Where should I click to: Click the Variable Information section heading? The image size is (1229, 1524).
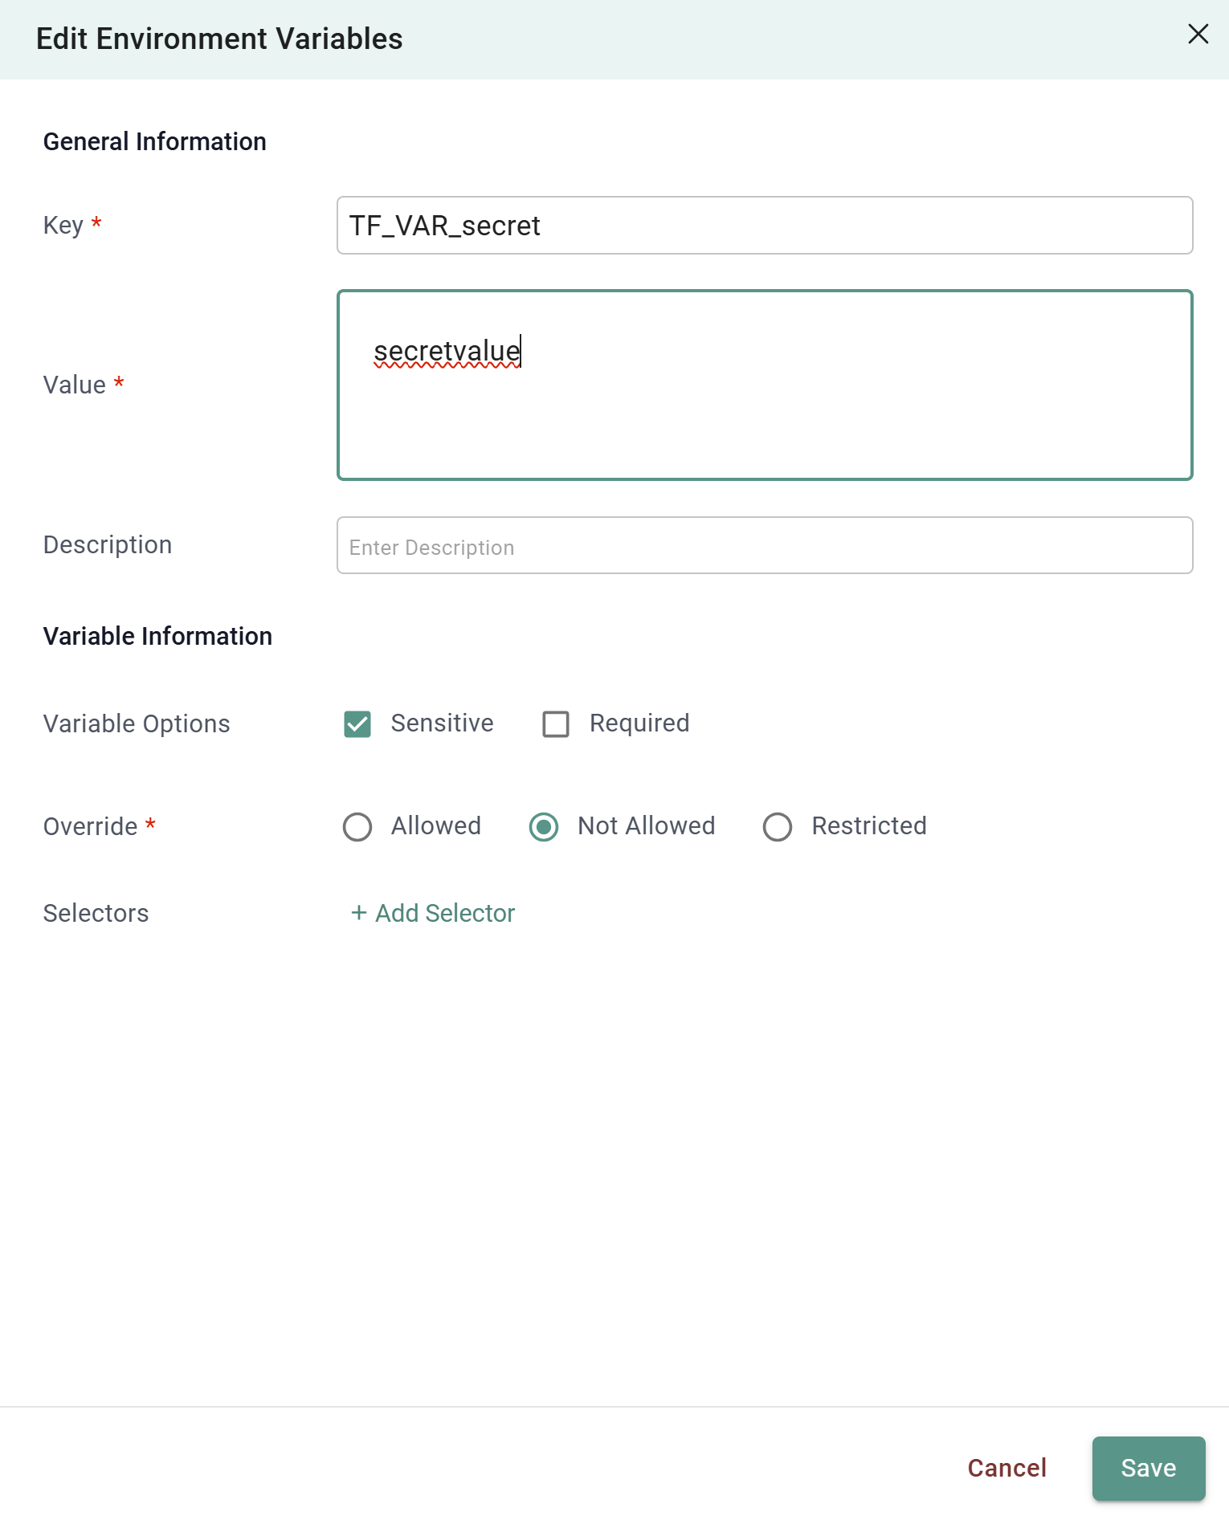[x=157, y=635]
